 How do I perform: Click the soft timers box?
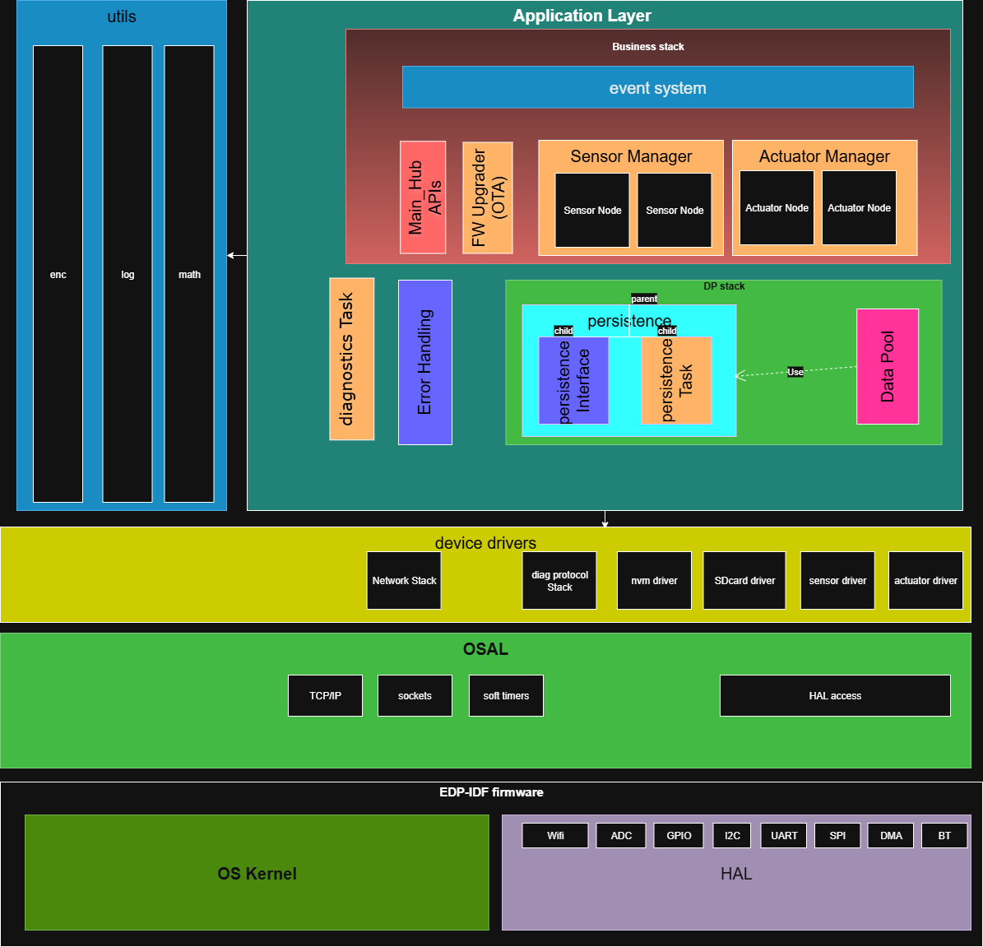coord(506,695)
